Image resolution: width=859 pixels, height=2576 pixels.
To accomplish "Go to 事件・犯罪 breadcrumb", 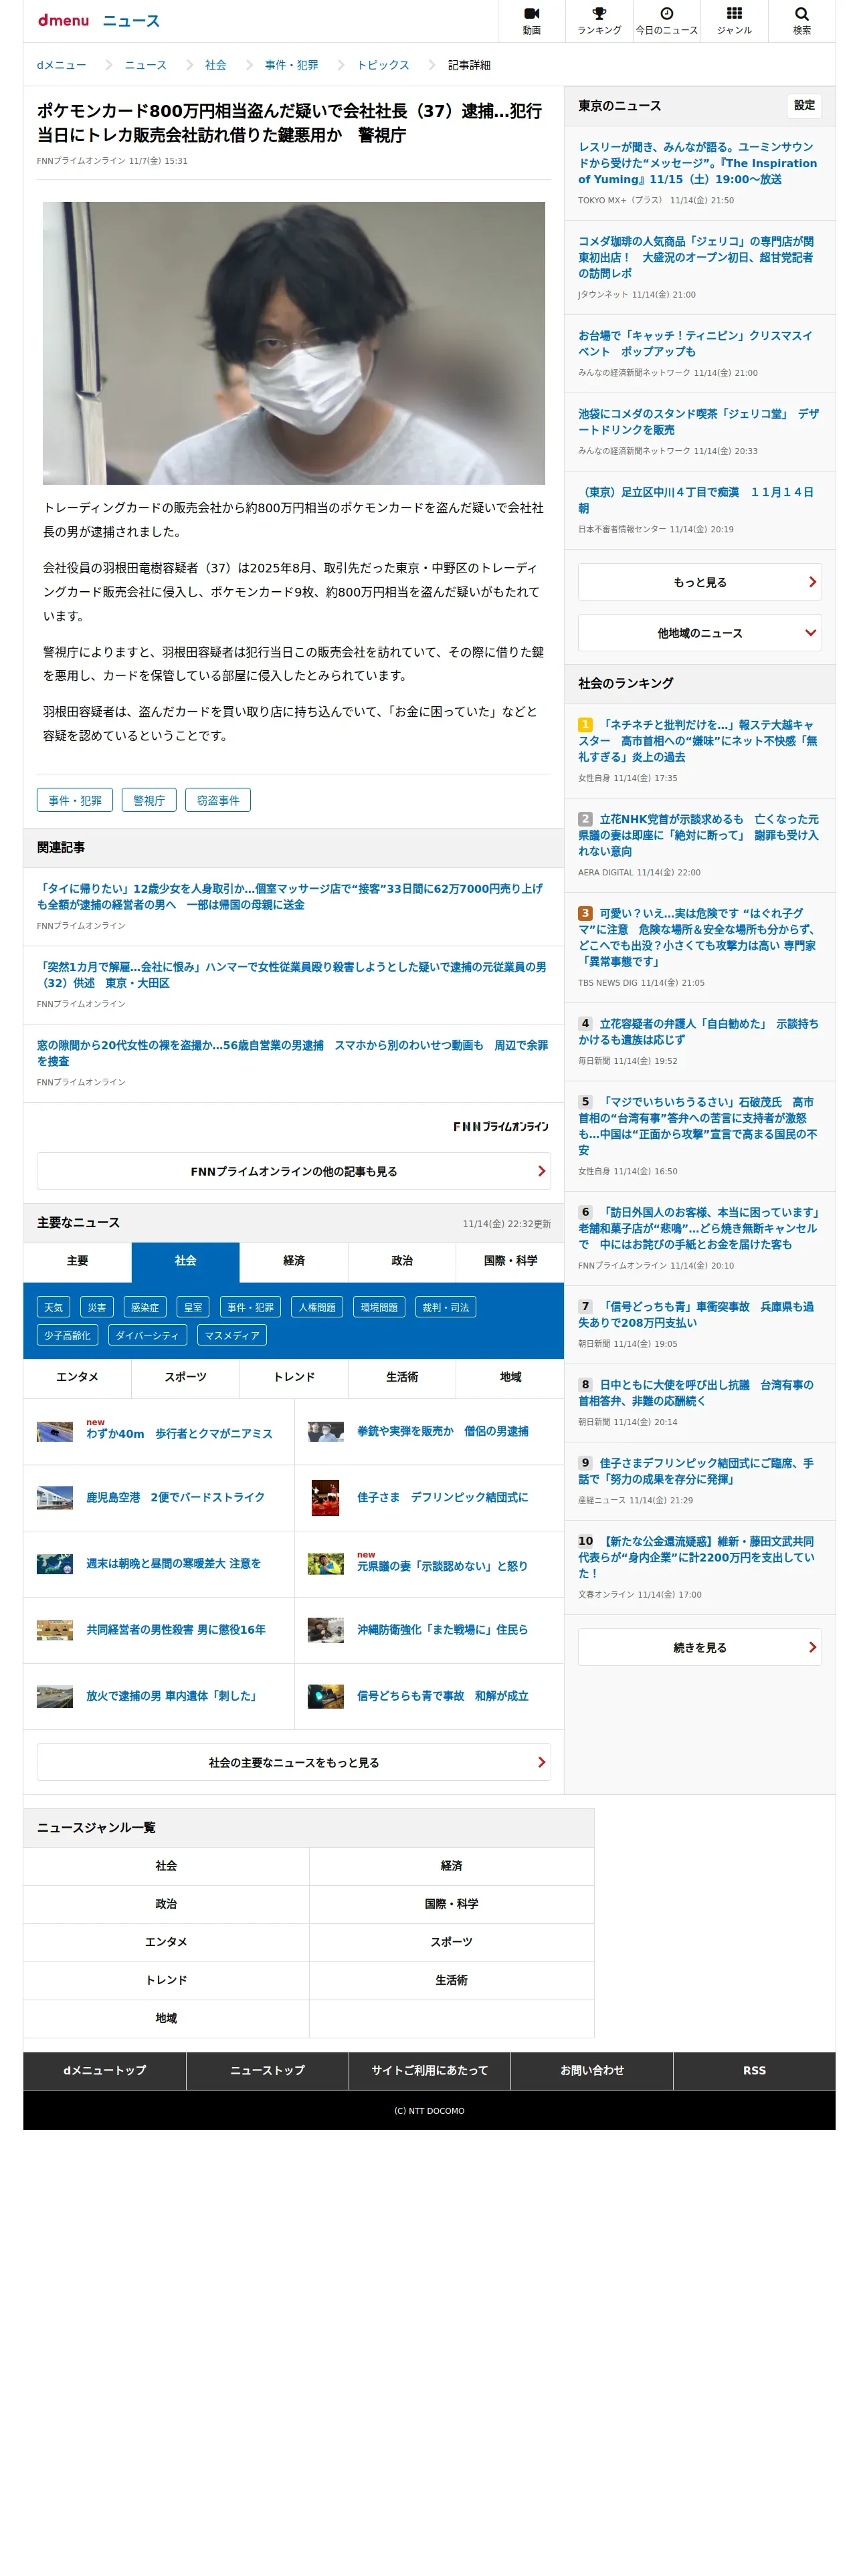I will coord(291,65).
